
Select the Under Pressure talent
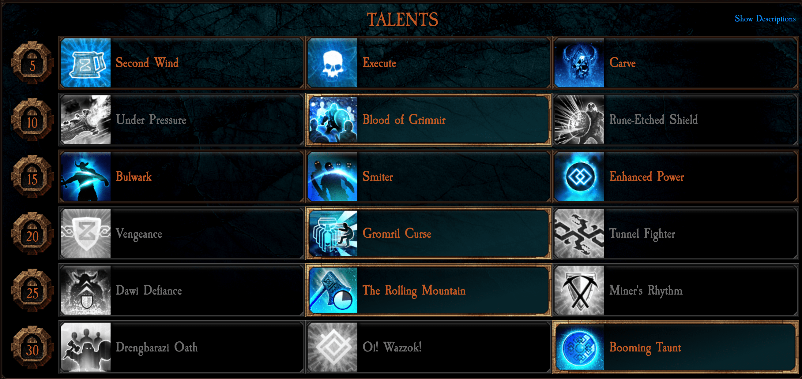pos(182,120)
